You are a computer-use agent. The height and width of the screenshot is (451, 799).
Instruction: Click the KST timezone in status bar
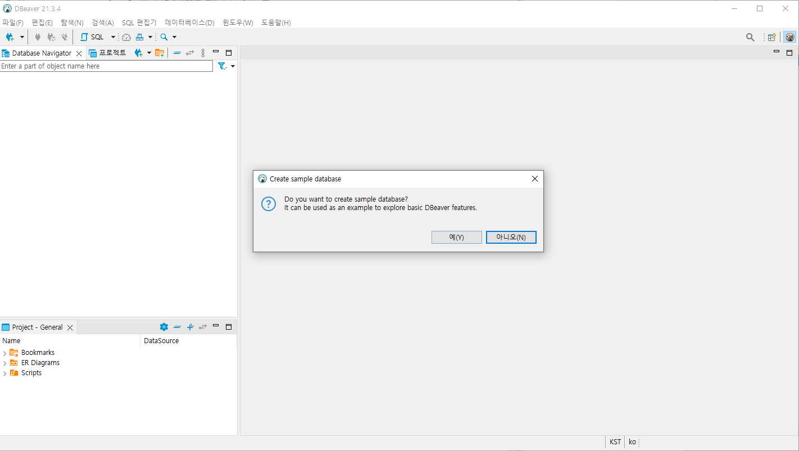point(615,442)
